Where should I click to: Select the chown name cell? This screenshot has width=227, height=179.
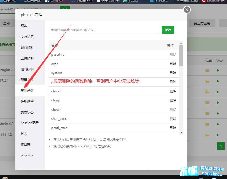56,110
